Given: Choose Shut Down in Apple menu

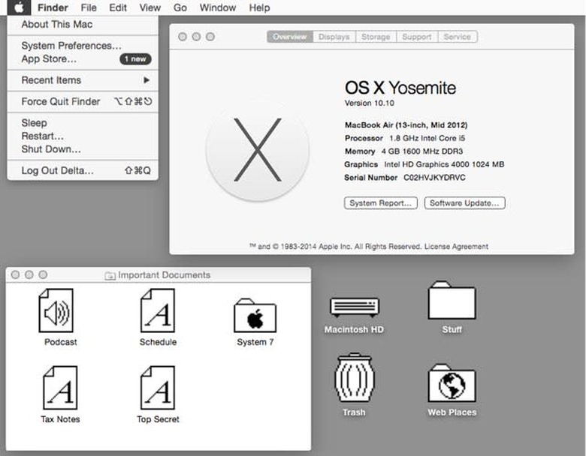Looking at the screenshot, I should [x=83, y=149].
